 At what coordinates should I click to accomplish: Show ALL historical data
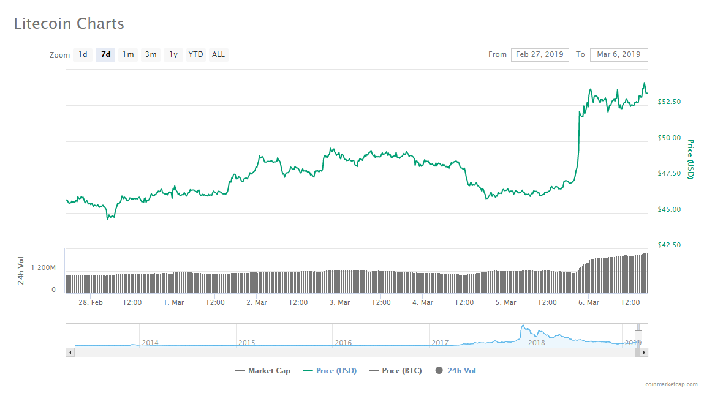pos(218,54)
